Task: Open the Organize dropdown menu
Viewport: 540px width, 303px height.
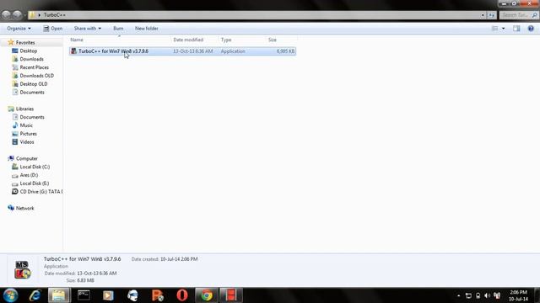Action: [x=19, y=29]
